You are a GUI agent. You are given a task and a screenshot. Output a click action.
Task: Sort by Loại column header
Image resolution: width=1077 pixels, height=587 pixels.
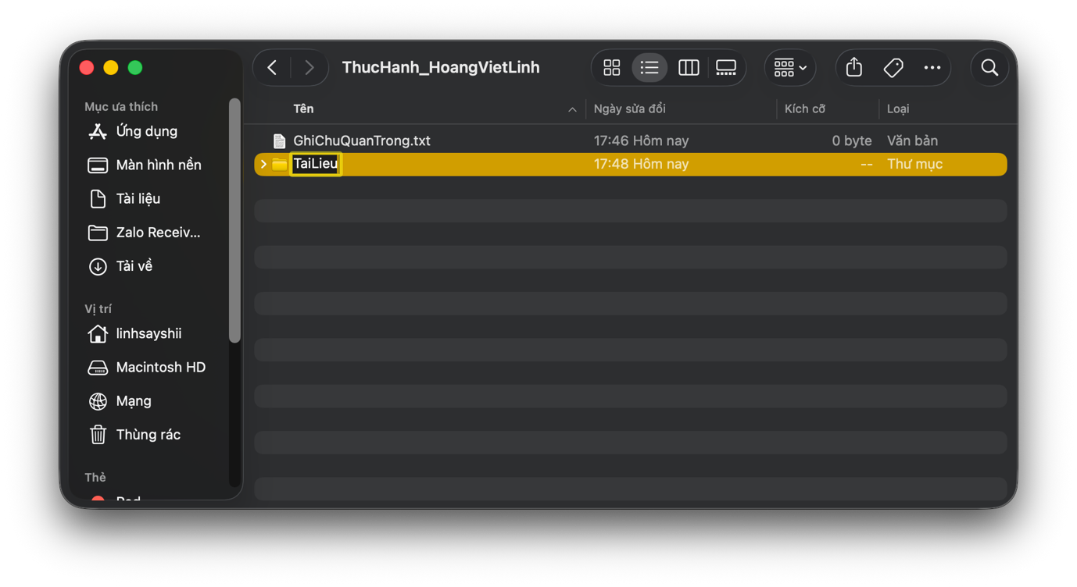pyautogui.click(x=898, y=109)
